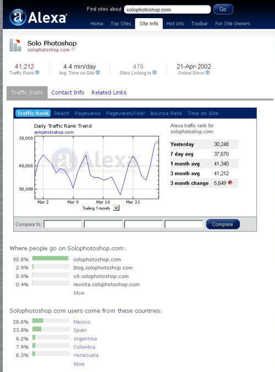Click the red down arrow by 3 month change
Screen dimensions: 275x372
click(230, 183)
